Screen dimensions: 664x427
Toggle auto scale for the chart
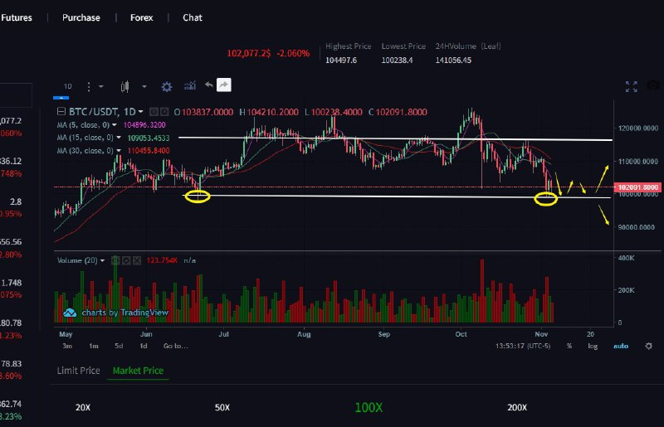tap(621, 346)
